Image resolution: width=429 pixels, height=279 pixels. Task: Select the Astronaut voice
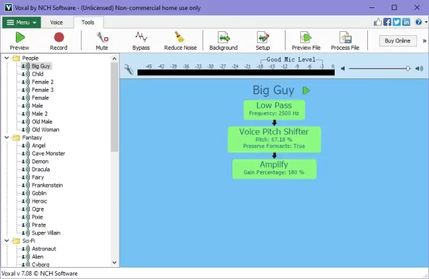click(x=44, y=248)
